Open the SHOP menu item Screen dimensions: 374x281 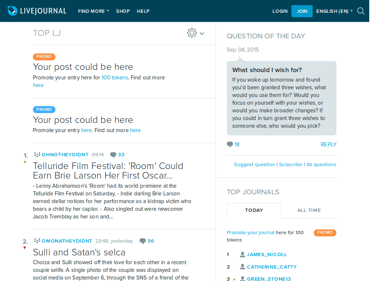point(123,11)
